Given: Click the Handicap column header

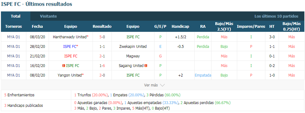Looking at the screenshot, I should [180, 27].
